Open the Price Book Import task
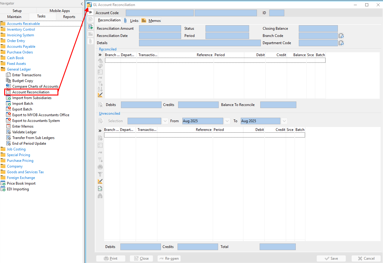The image size is (383, 263). 18,183
